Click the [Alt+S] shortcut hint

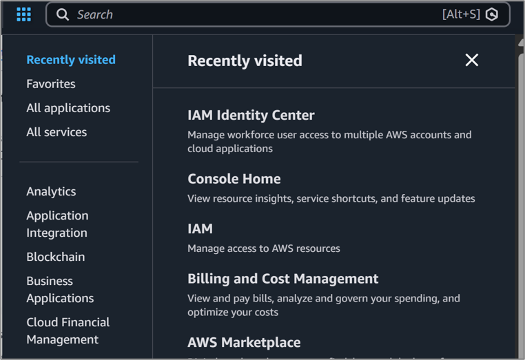pyautogui.click(x=461, y=14)
